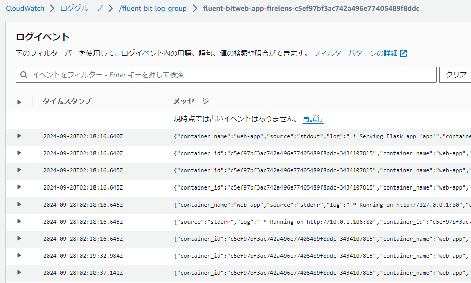Image resolution: width=471 pixels, height=283 pixels.
Task: Click the external link icon beside フィルターパターンの詳細
Action: [403, 53]
